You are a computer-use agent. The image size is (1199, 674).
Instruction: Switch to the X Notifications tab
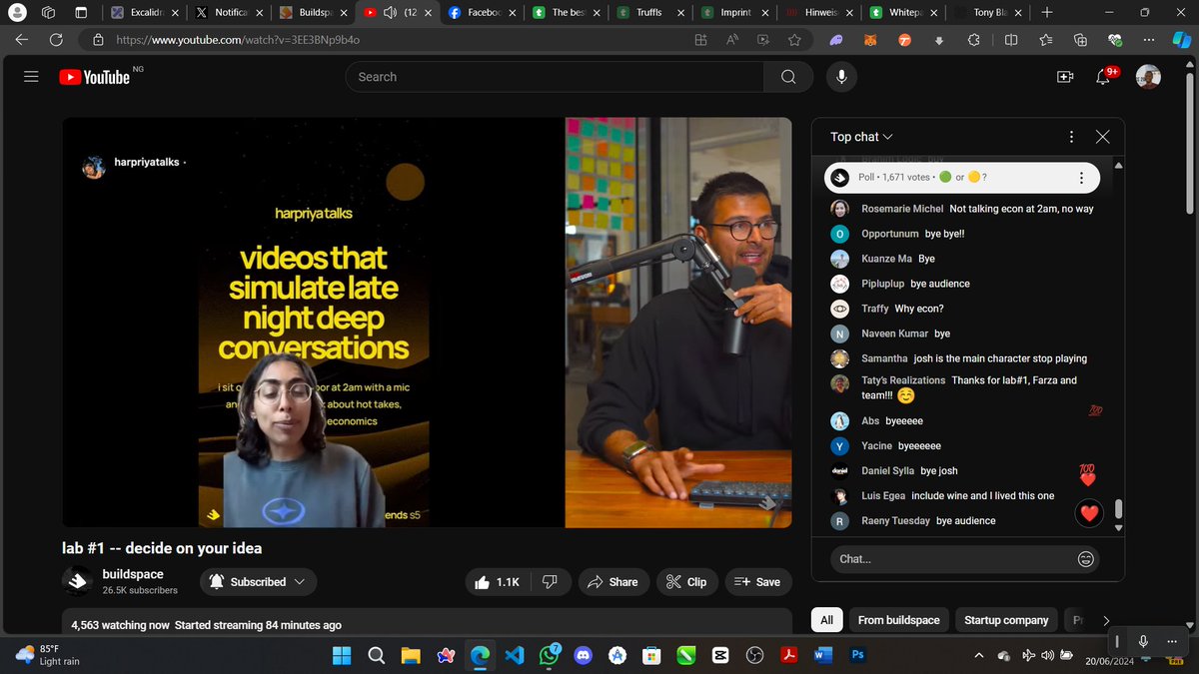[228, 13]
